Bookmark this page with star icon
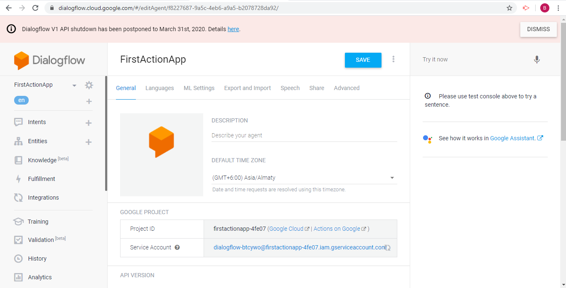 [x=509, y=8]
